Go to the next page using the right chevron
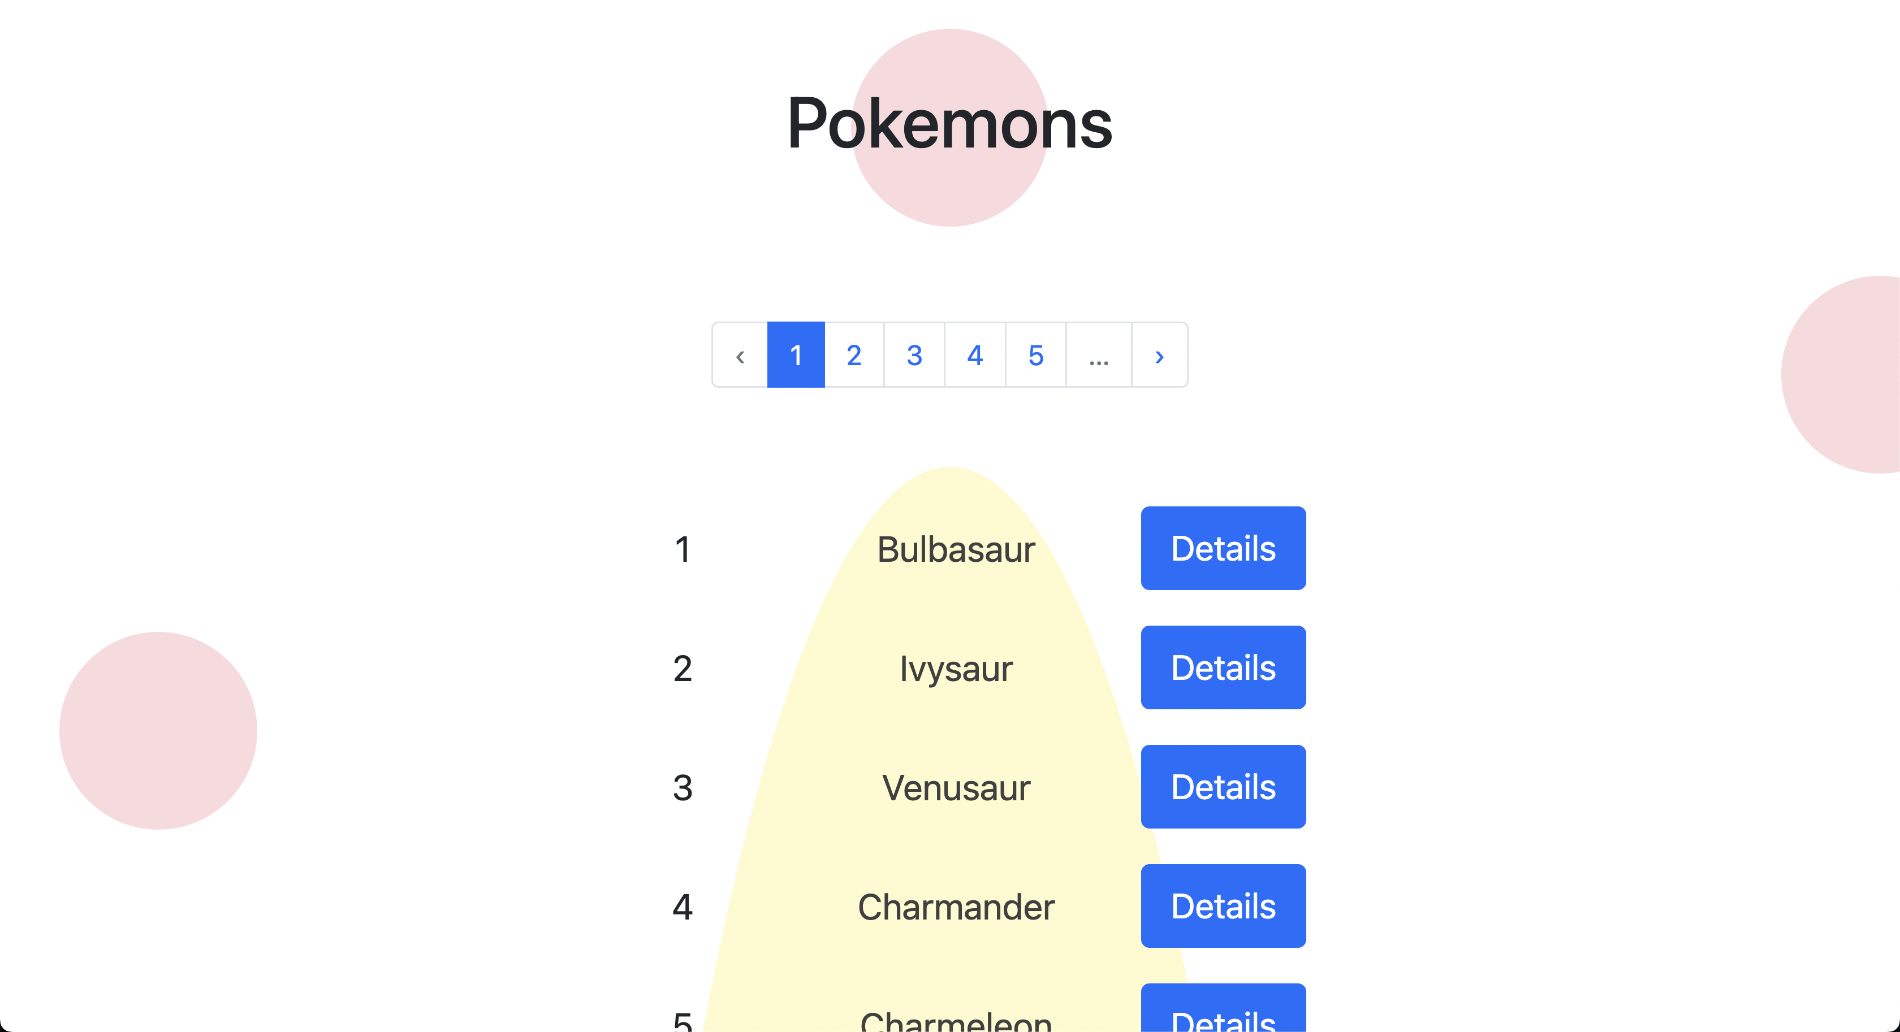This screenshot has width=1900, height=1032. pyautogui.click(x=1159, y=355)
